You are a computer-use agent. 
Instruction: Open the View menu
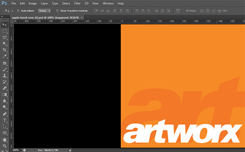pyautogui.click(x=95, y=3)
